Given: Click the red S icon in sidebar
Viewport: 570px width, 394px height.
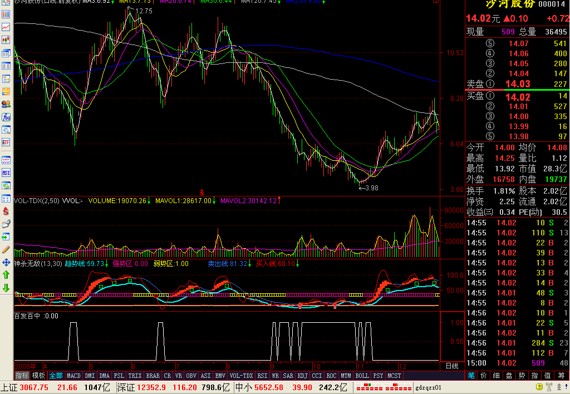Looking at the screenshot, I should point(6,211).
